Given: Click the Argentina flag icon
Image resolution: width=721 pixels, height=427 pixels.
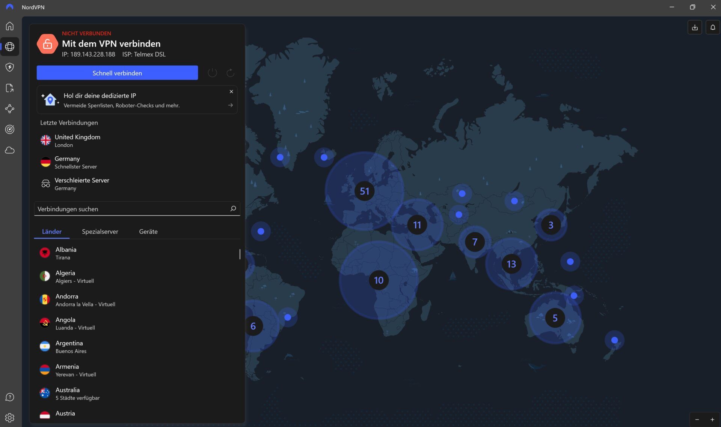Looking at the screenshot, I should (x=45, y=346).
